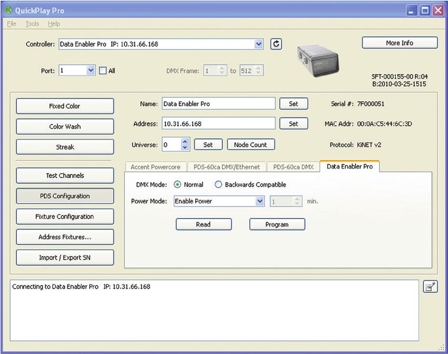
Task: Click Set button next to Address field
Action: click(294, 124)
